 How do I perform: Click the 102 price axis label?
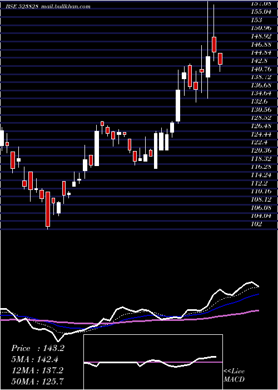(257, 223)
